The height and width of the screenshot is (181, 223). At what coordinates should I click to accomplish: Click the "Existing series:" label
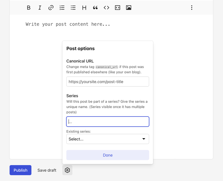point(79,131)
